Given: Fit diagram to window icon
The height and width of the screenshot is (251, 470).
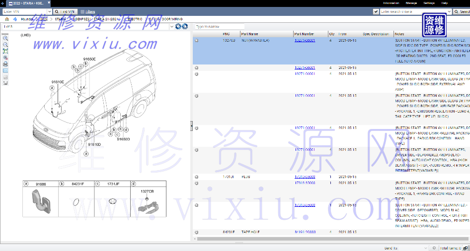Looking at the screenshot, I should (x=5, y=51).
